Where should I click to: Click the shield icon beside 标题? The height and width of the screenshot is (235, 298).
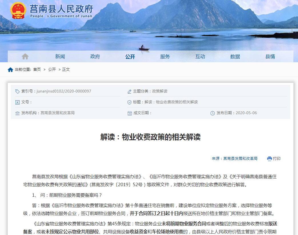click(129, 102)
